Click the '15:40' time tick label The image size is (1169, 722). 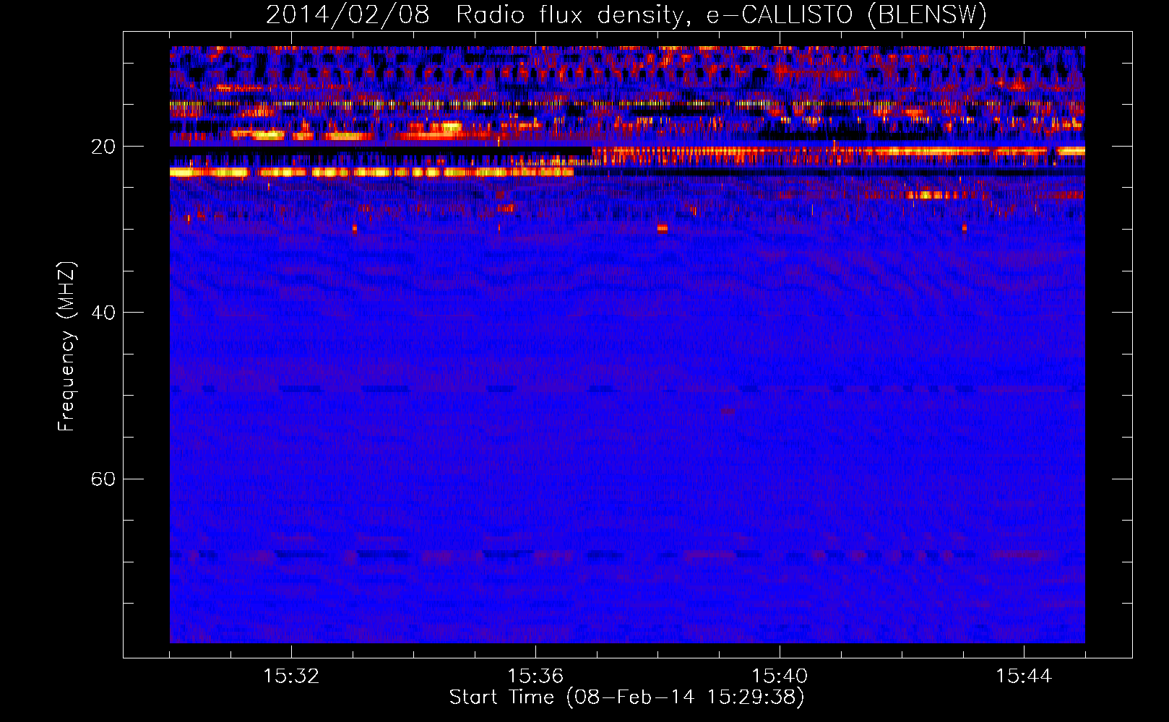click(x=780, y=676)
